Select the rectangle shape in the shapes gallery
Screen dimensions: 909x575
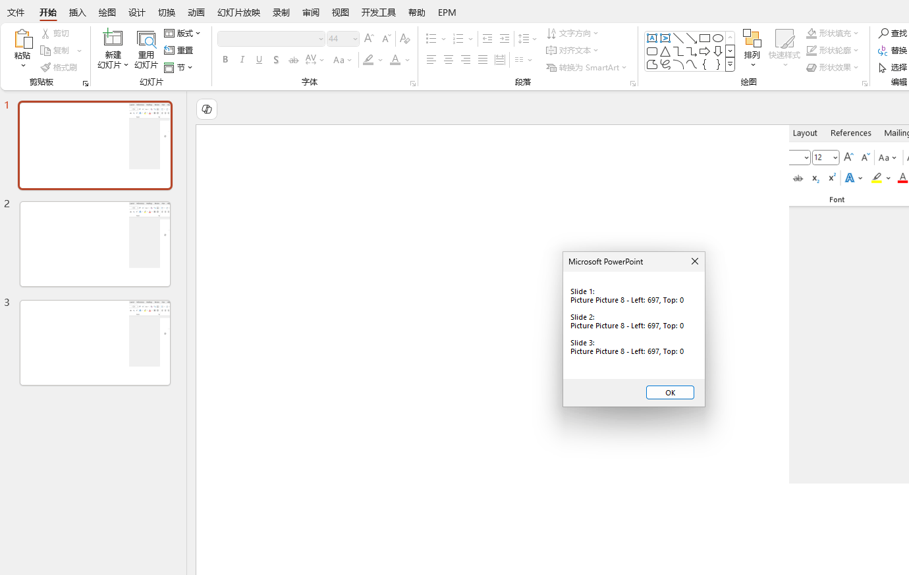click(x=704, y=38)
